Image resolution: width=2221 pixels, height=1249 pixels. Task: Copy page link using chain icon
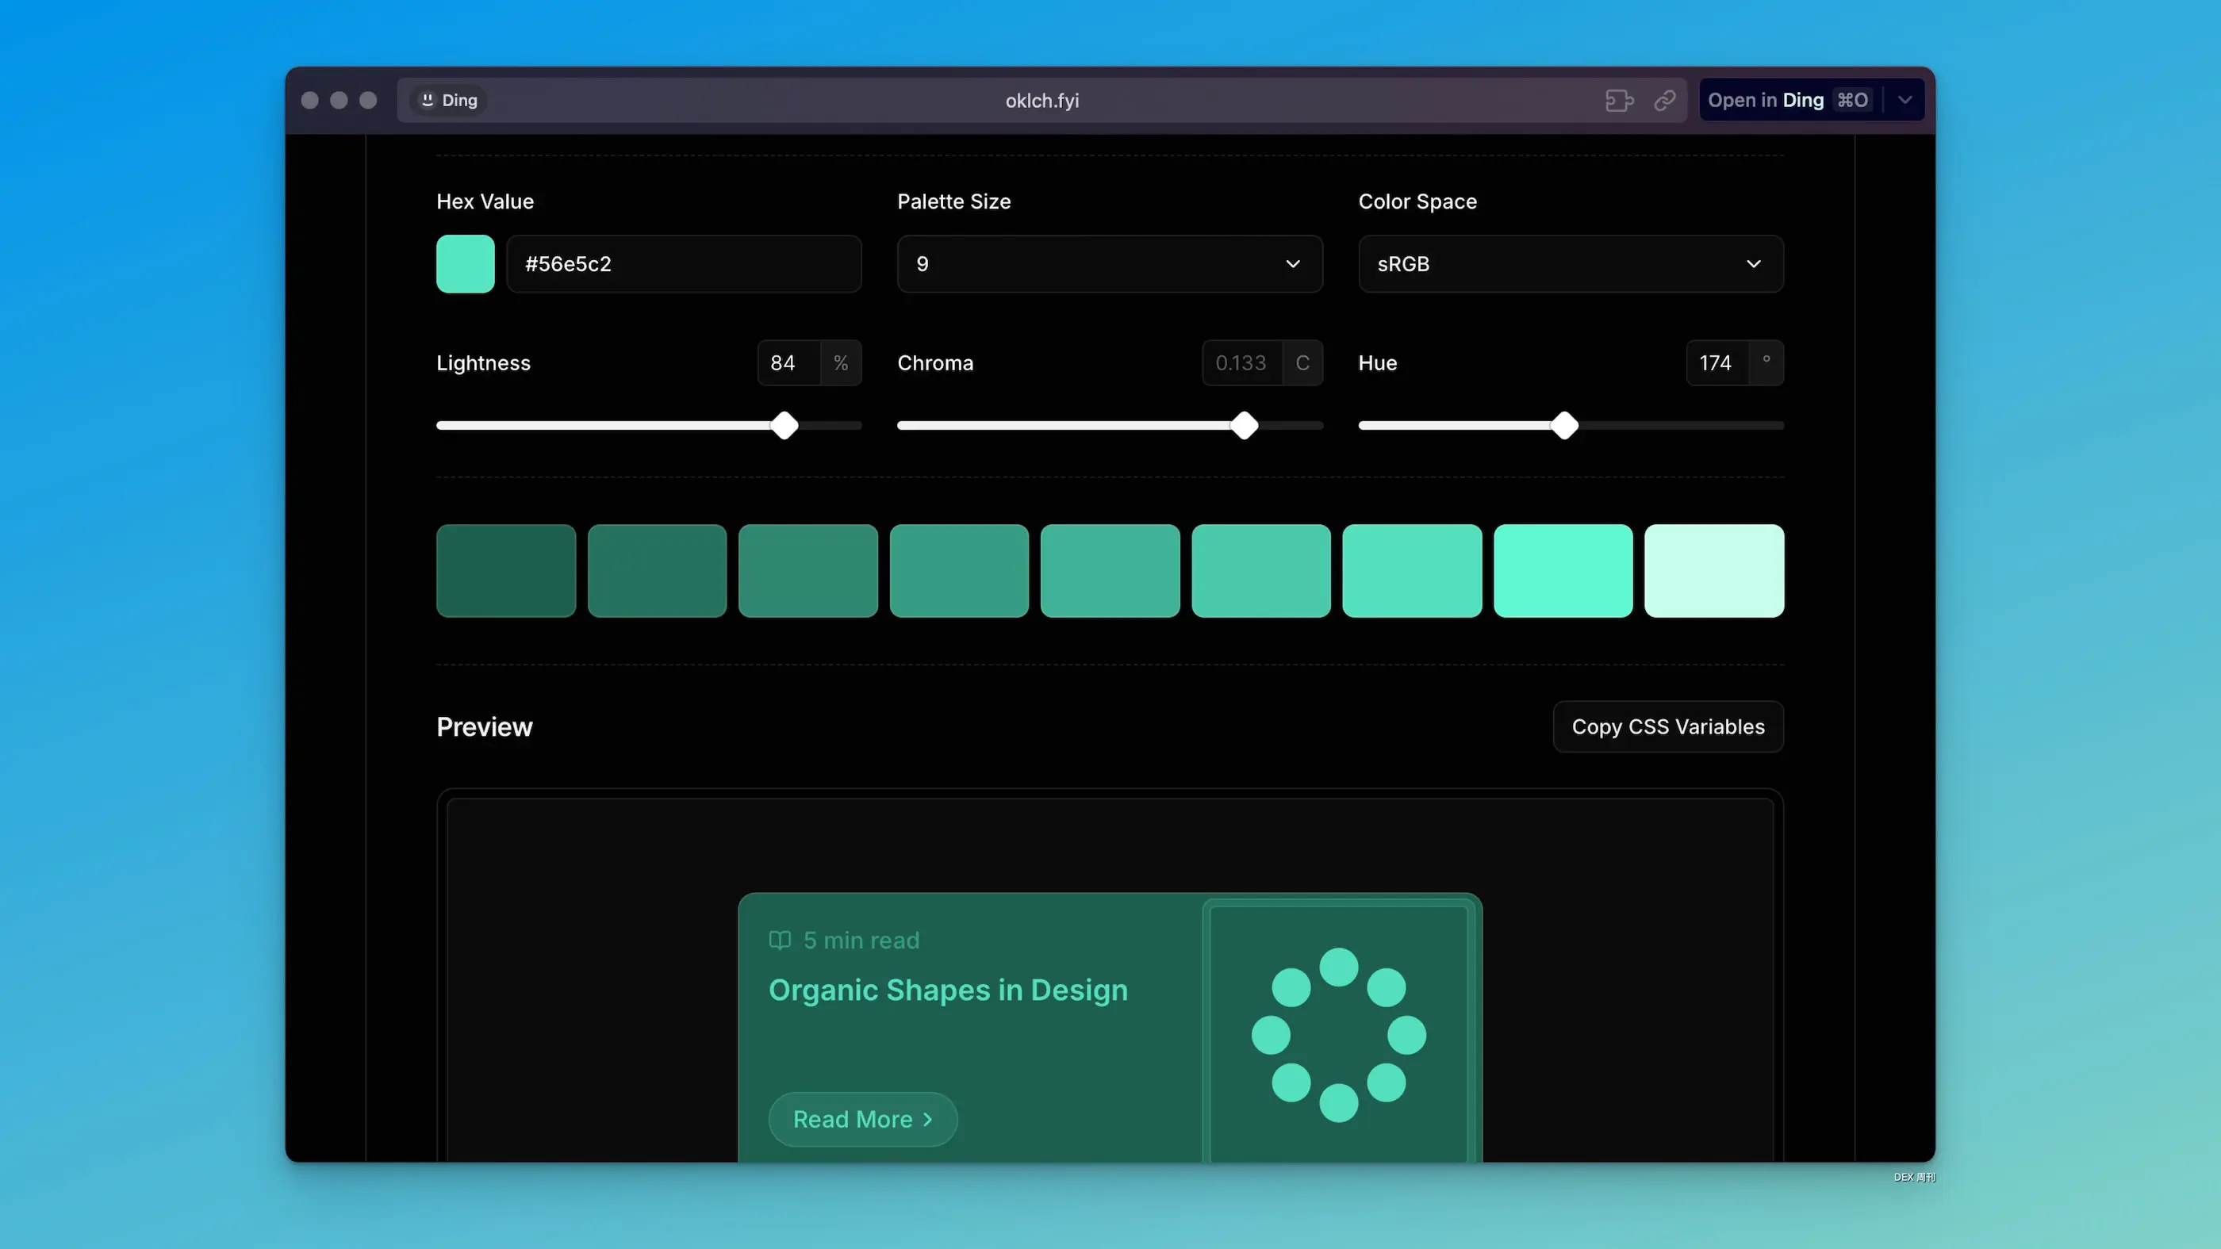click(x=1665, y=100)
